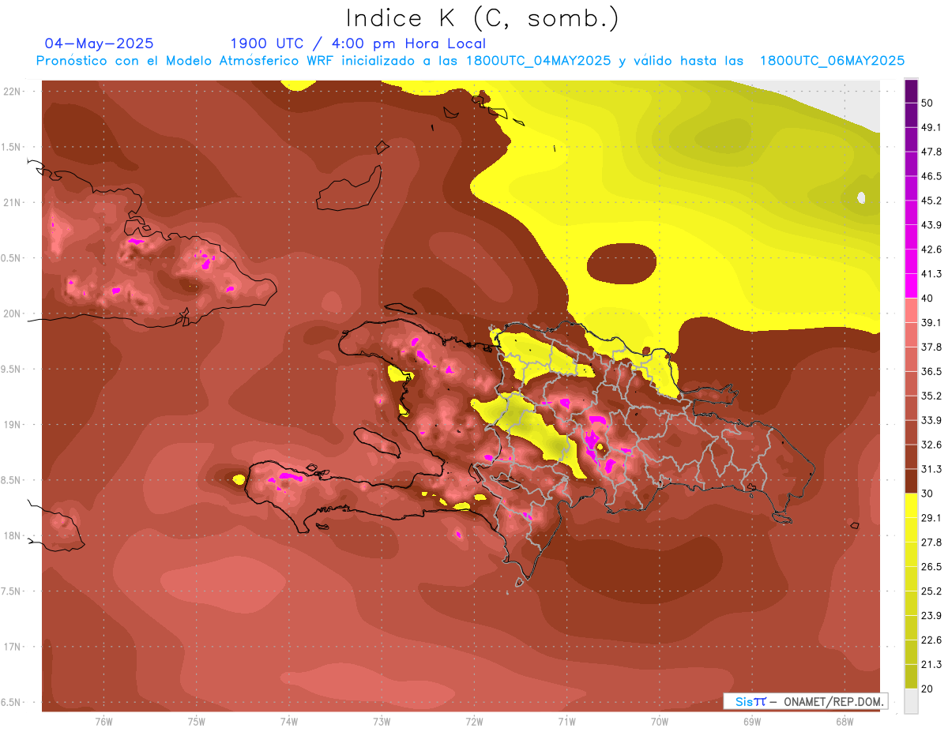The image size is (948, 732).
Task: Click the '69W' longitude label
Action: [x=752, y=721]
